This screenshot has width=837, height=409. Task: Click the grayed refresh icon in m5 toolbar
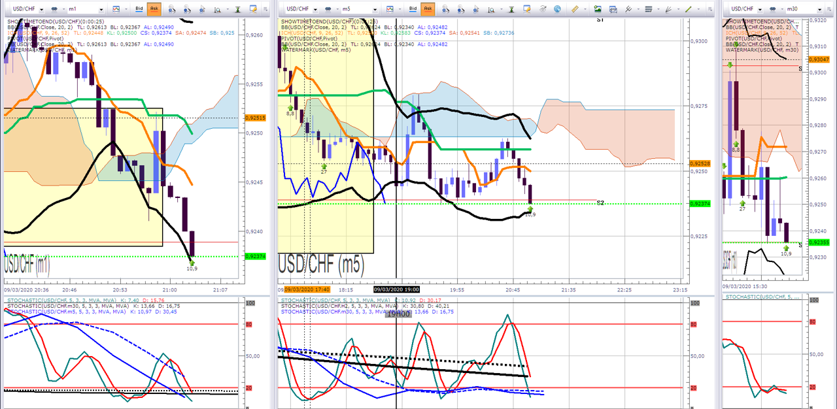[x=543, y=9]
